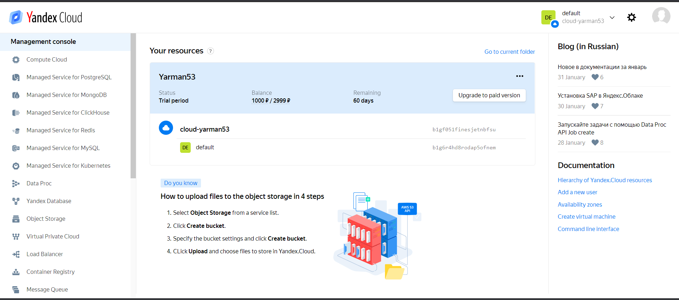The width and height of the screenshot is (679, 300).
Task: Click the MySQL service icon in the sidebar
Action: point(16,148)
